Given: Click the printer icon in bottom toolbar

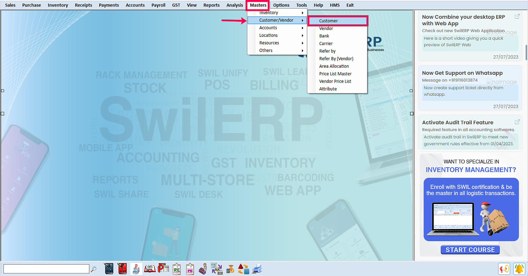Looking at the screenshot, I should [x=257, y=269].
